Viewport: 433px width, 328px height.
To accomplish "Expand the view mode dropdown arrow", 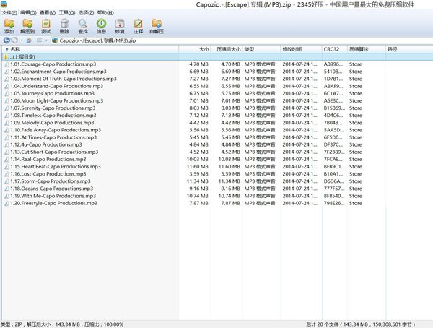I will pyautogui.click(x=46, y=41).
